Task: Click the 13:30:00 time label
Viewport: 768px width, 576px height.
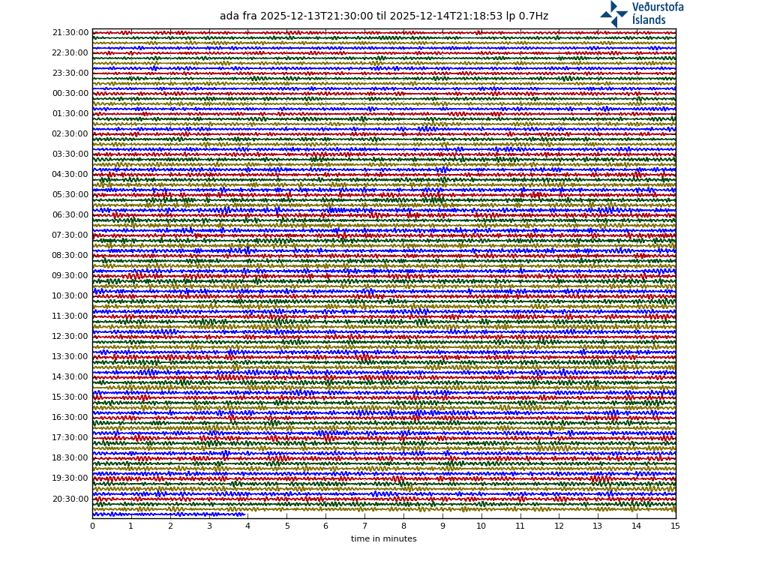Action: coord(70,357)
